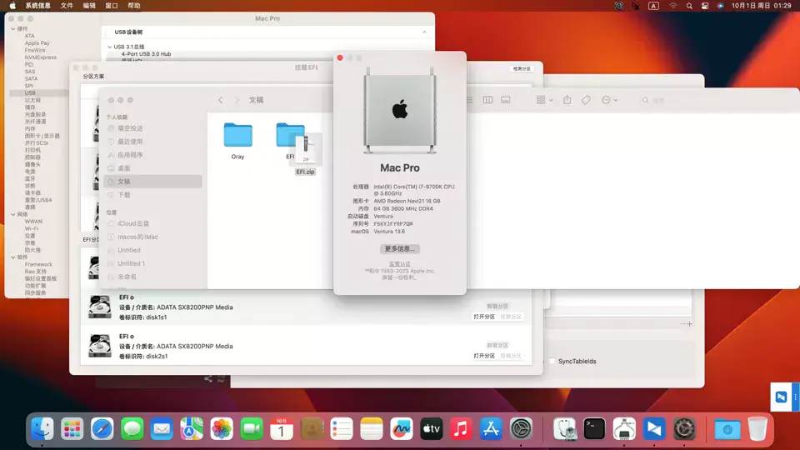Viewport: 800px width, 450px height.
Task: Select 文稿 in Finder sidebar
Action: 152,182
